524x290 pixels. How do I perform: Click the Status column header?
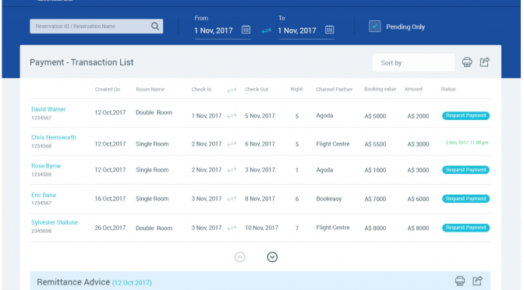pyautogui.click(x=448, y=89)
